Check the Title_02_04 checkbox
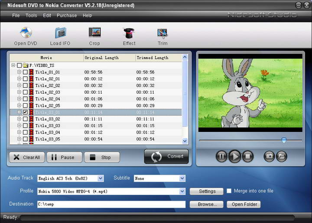This screenshot has height=223, width=312. point(25,99)
